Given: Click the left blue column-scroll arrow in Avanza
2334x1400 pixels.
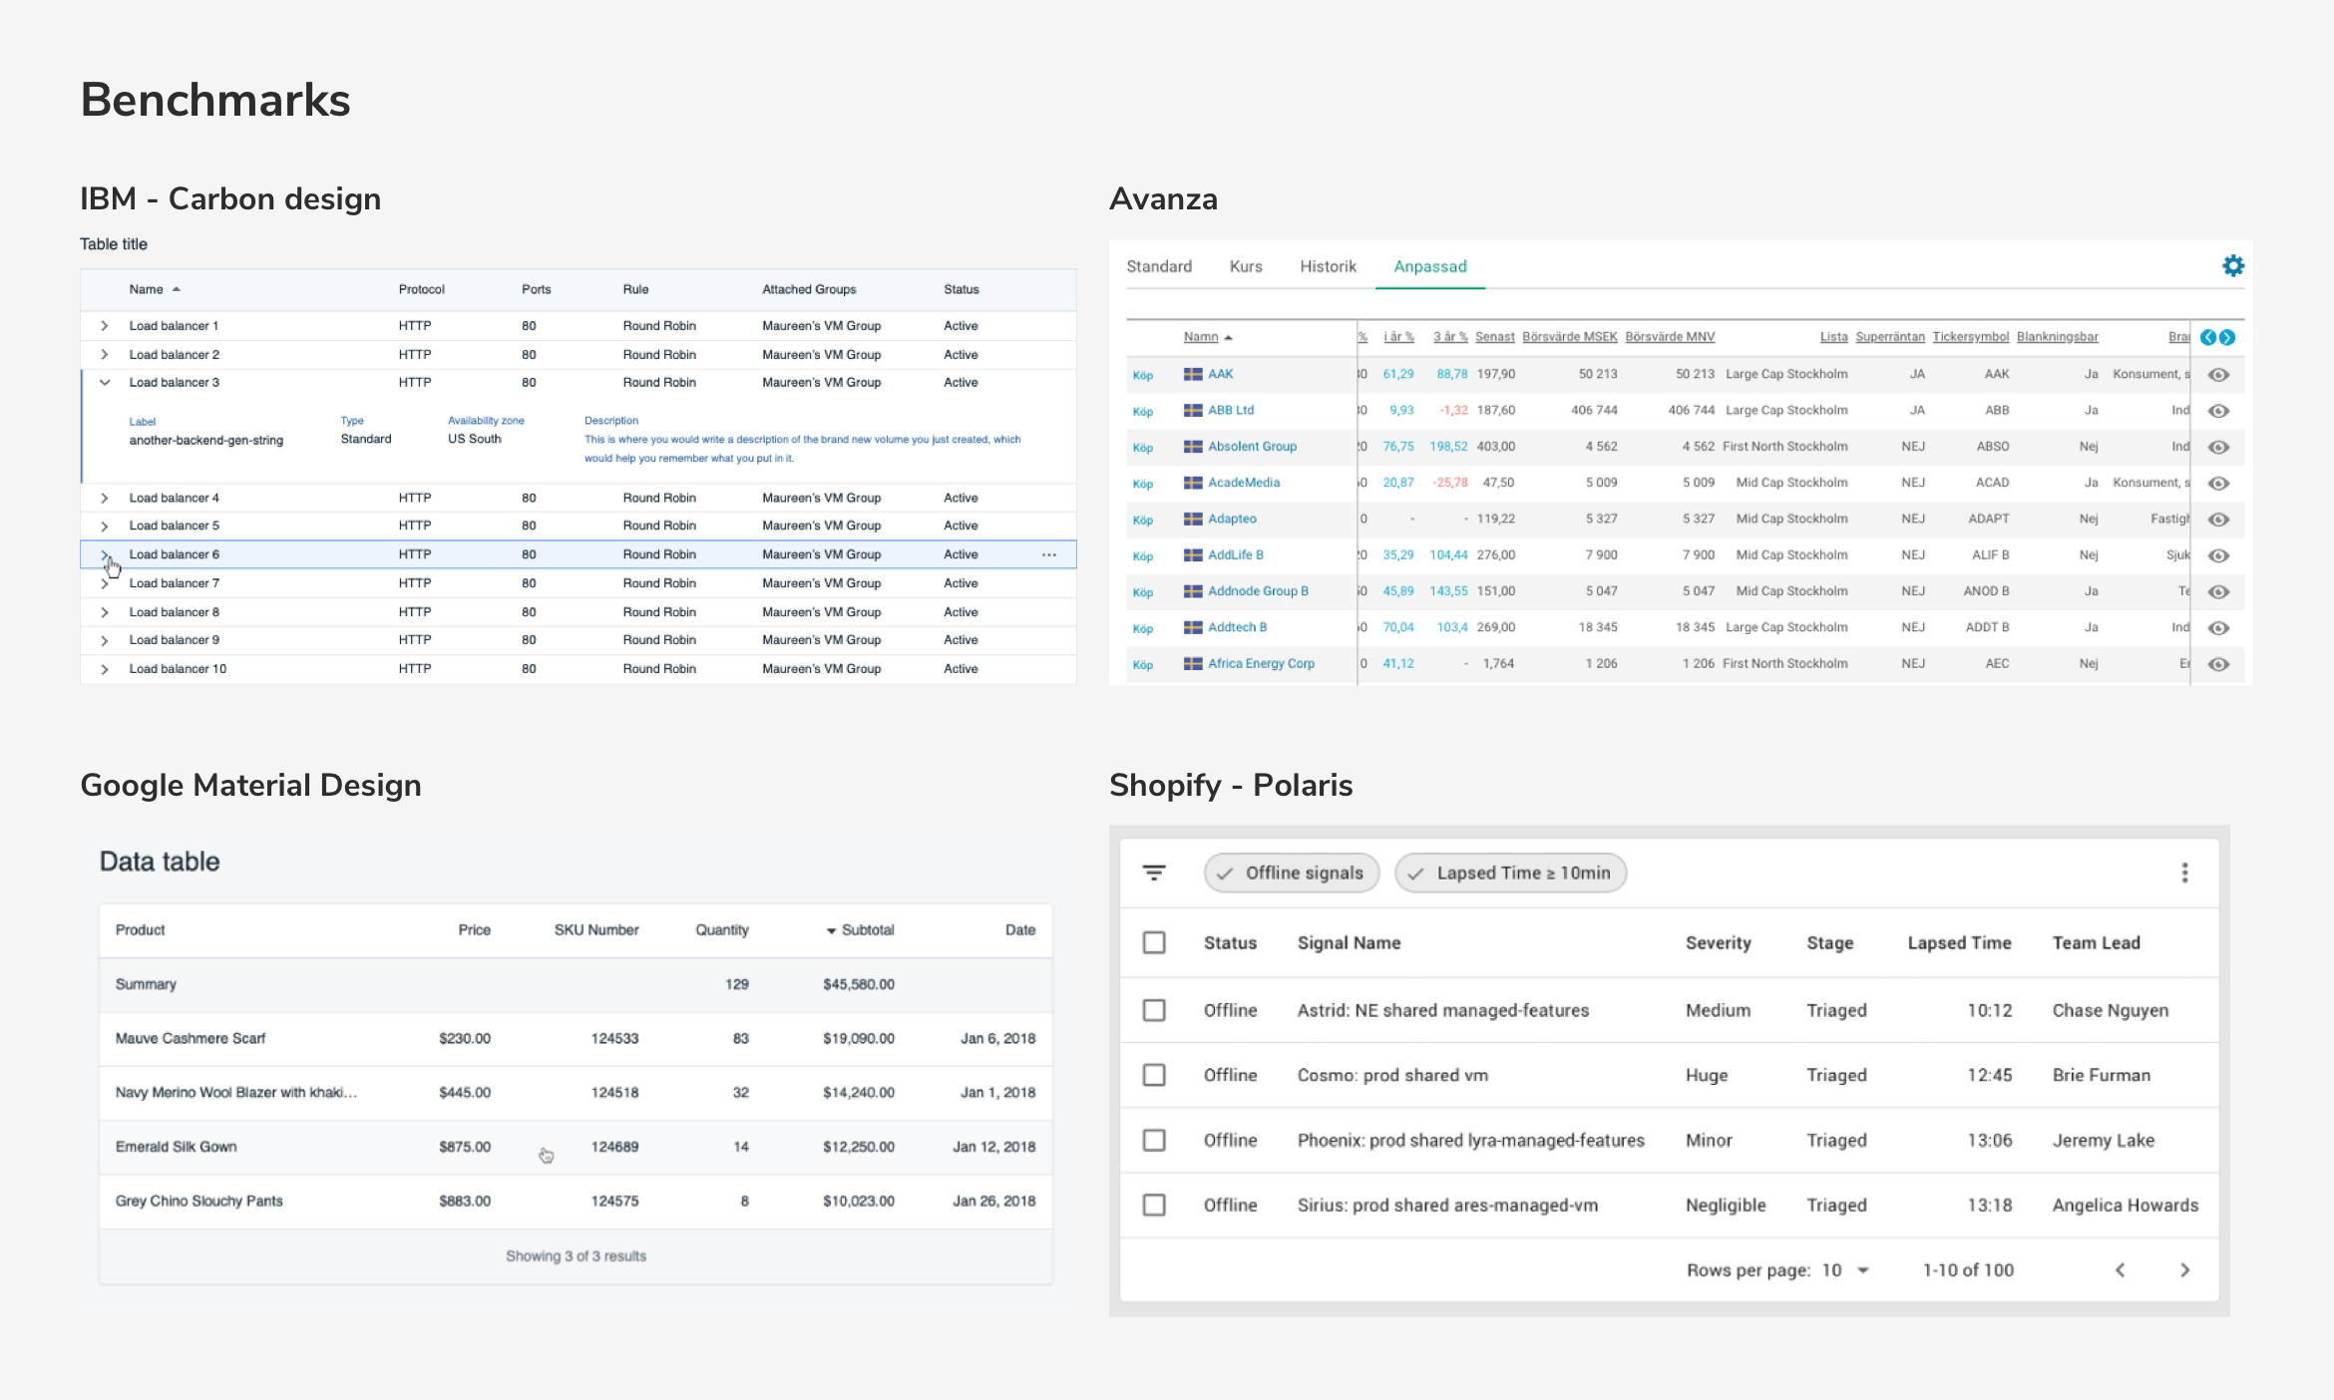Looking at the screenshot, I should coord(2208,337).
